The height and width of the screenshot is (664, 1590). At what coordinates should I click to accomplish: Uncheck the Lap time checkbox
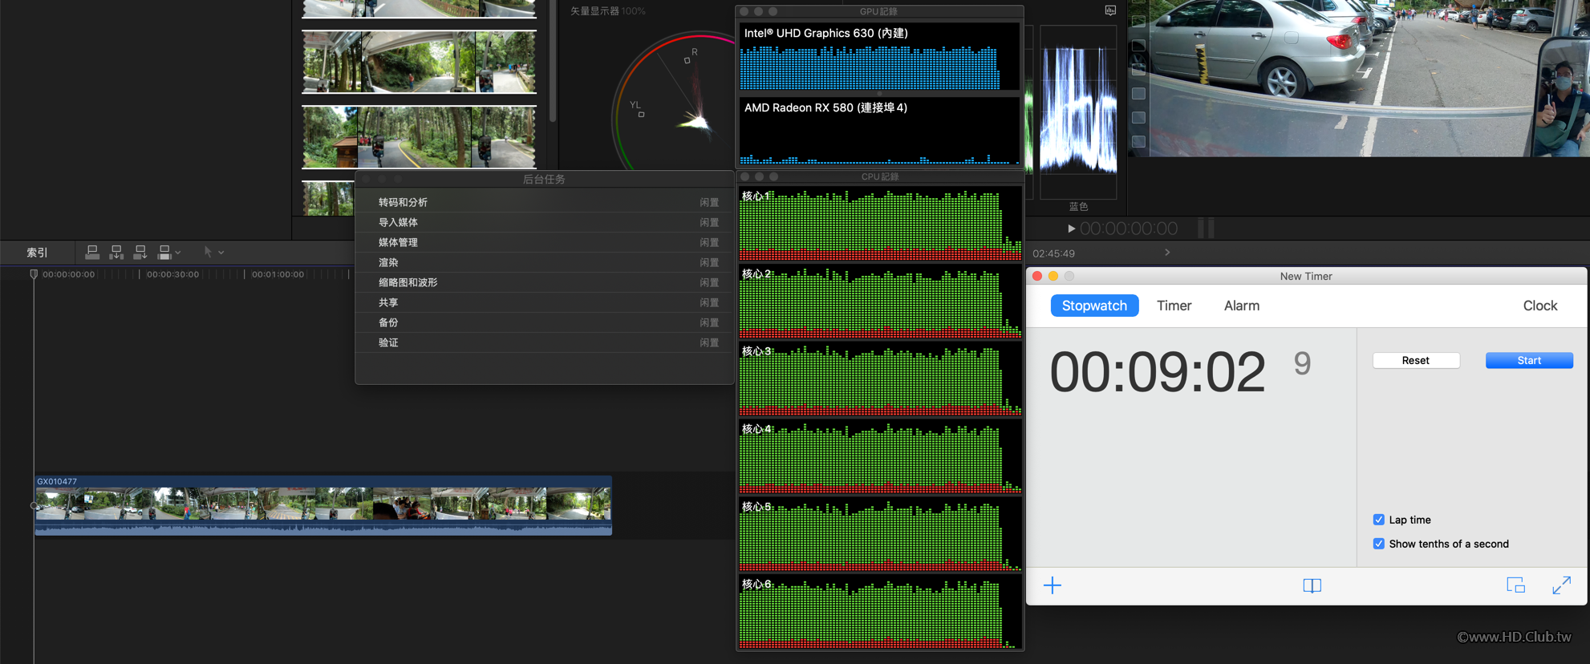pos(1378,520)
